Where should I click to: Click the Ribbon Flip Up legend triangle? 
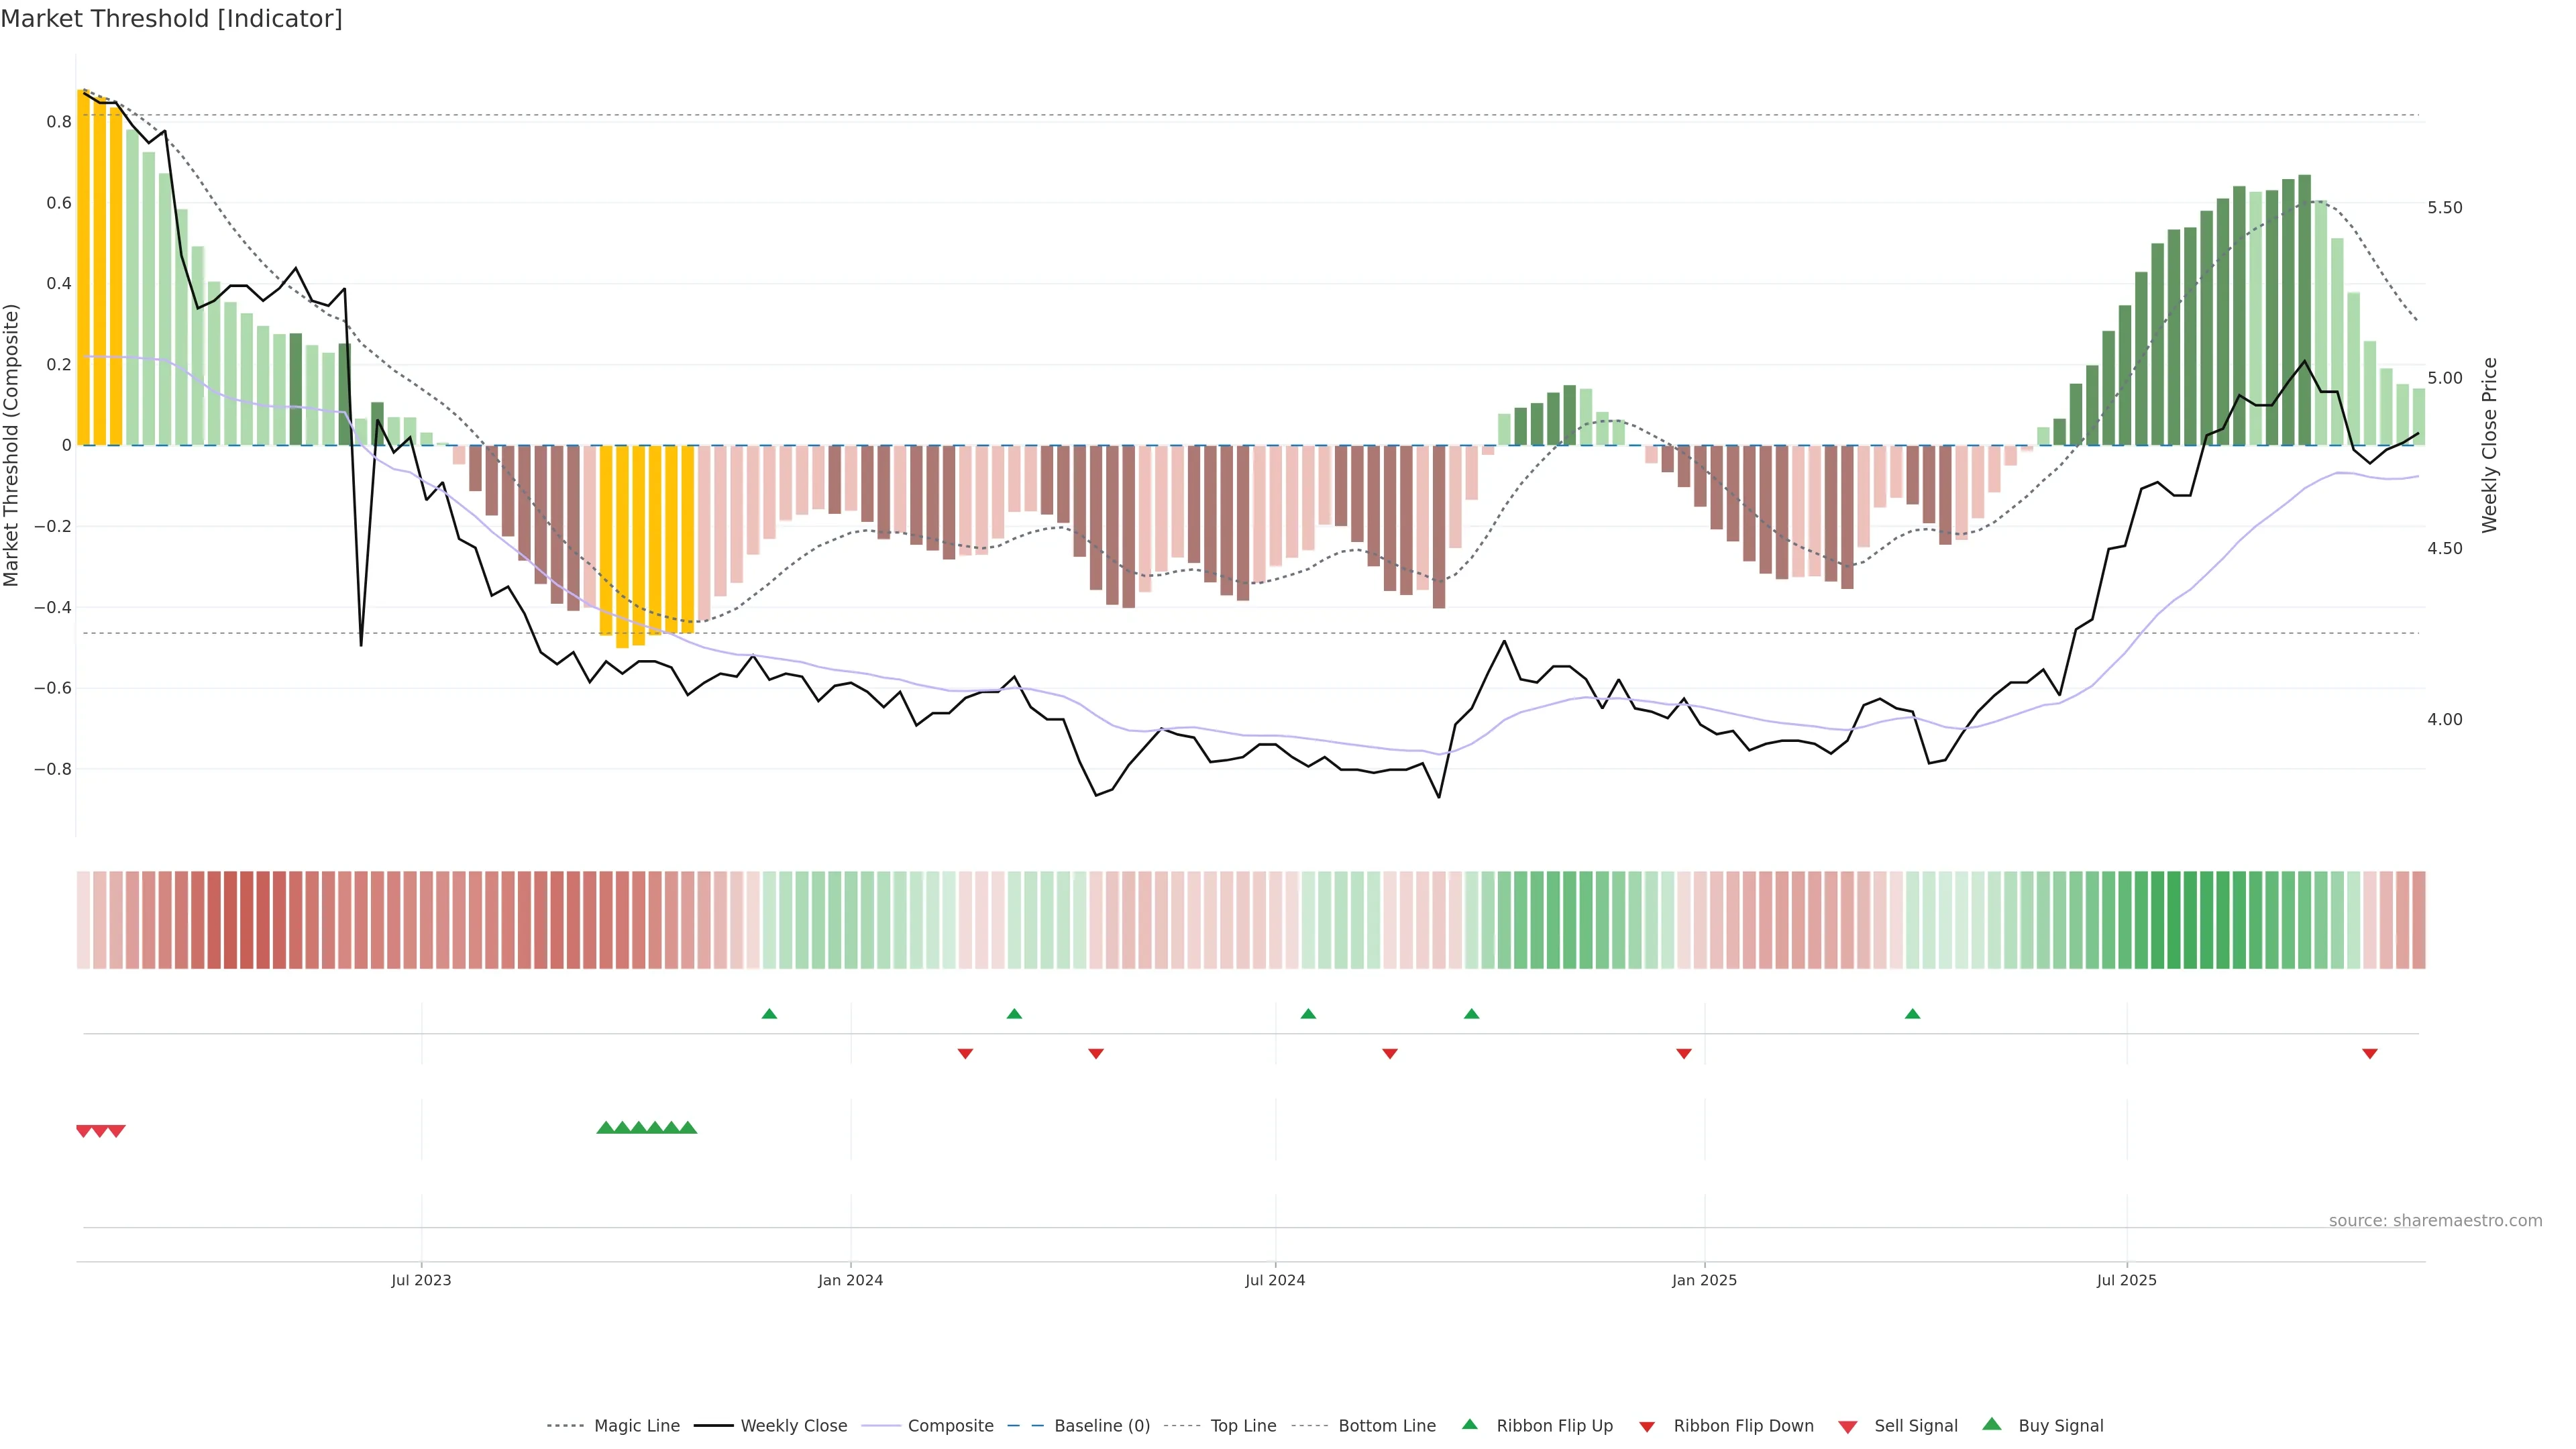click(x=1469, y=1424)
